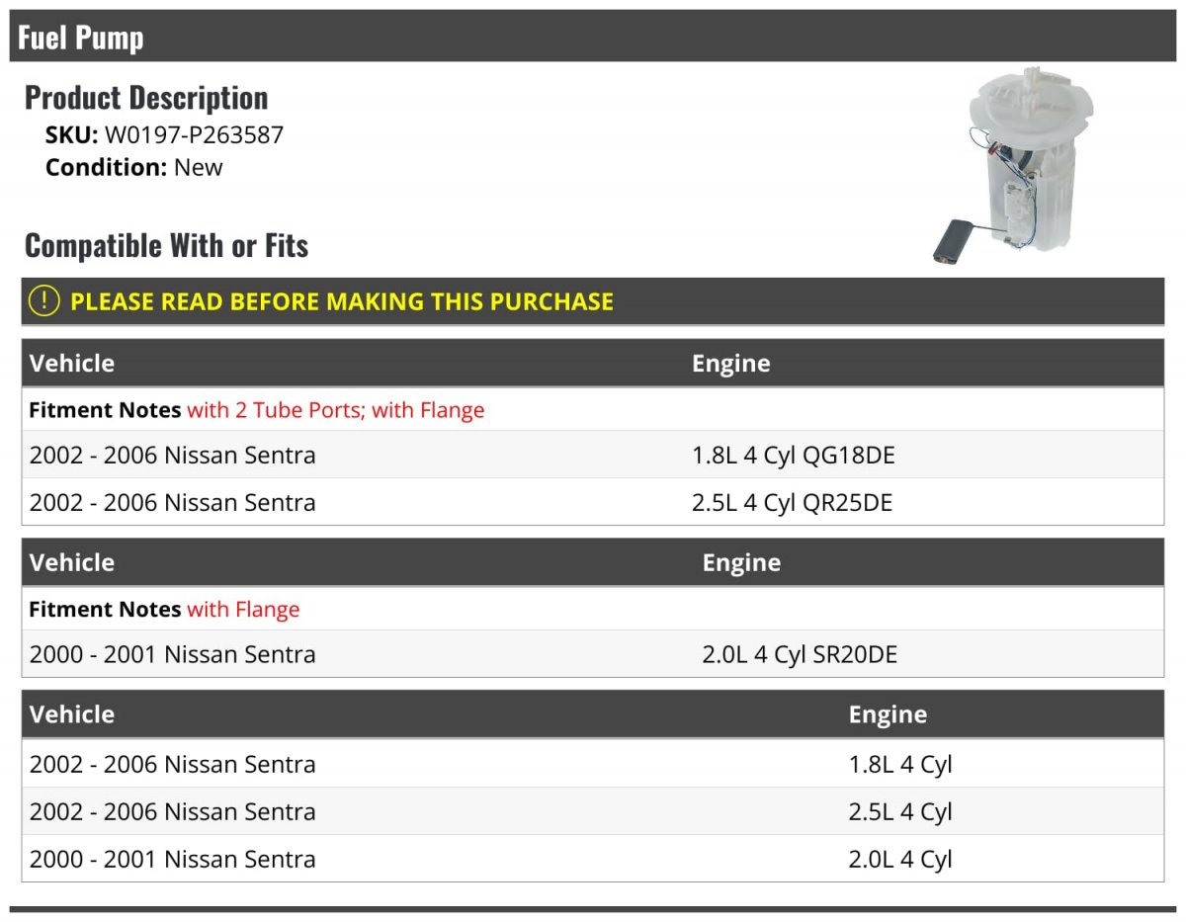Open the fuel pump product image
This screenshot has height=922, width=1186.
1015,165
